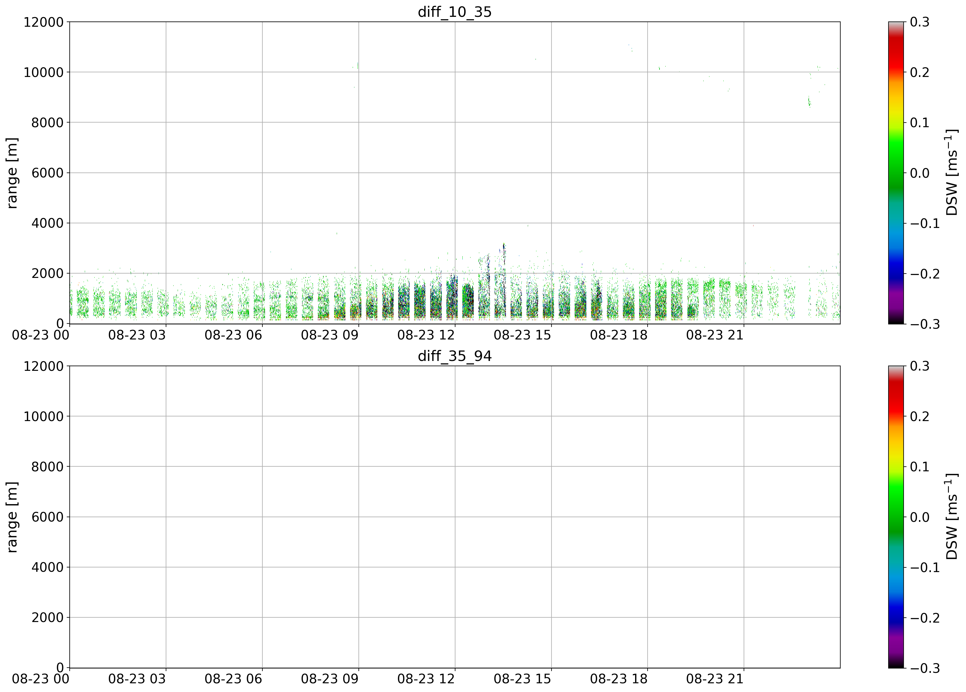Select the DSW [ms⁻¹] label of upper colorbar
This screenshot has width=966, height=692.
[951, 172]
